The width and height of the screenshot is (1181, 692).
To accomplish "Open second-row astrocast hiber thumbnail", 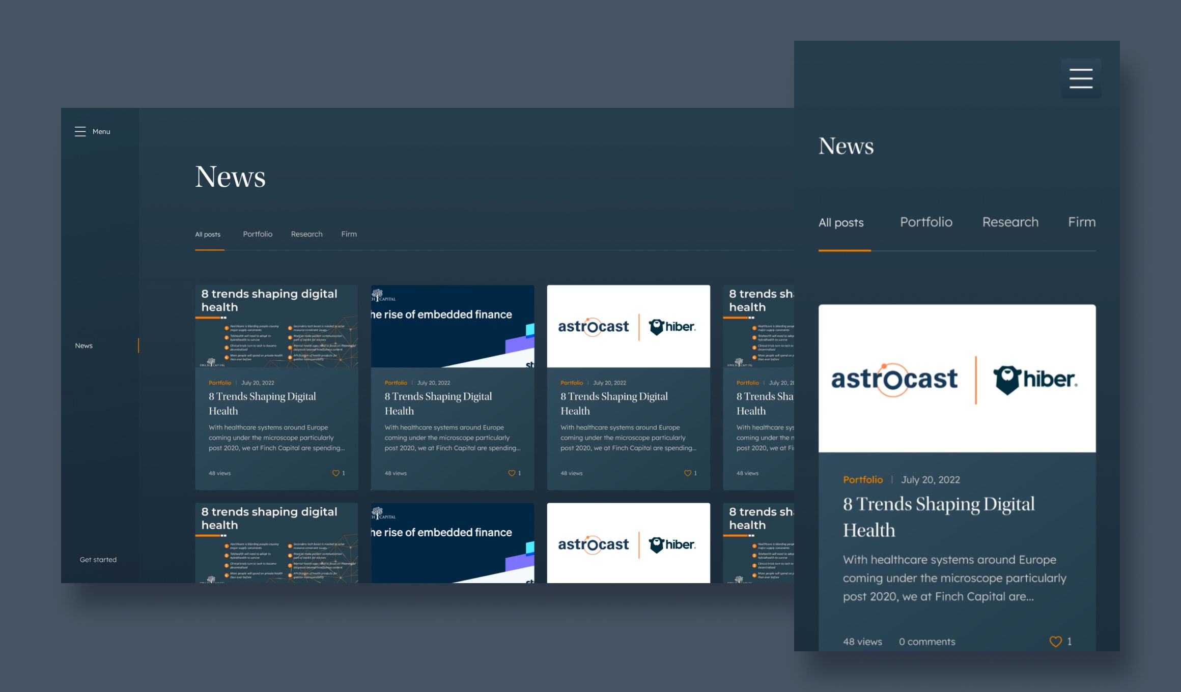I will coord(629,543).
